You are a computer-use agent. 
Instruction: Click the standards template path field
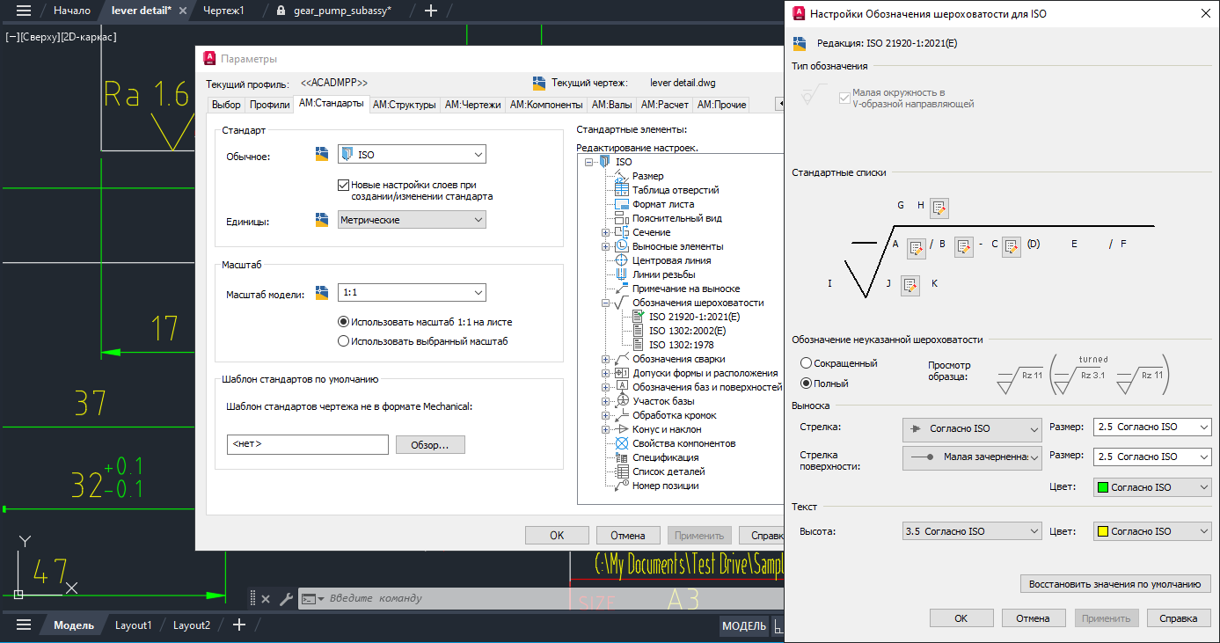pos(307,445)
